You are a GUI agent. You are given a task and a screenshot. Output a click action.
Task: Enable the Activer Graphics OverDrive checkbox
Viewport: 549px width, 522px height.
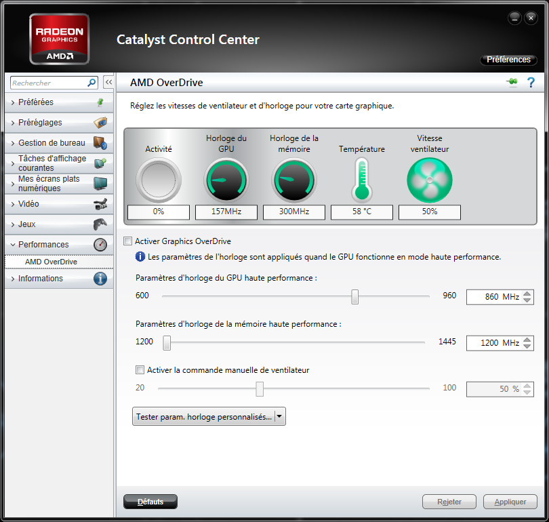[128, 241]
